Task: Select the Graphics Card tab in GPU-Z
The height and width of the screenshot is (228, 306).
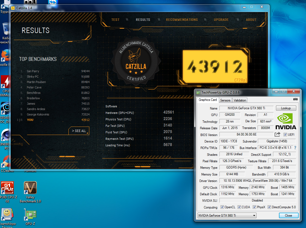Action: point(208,100)
